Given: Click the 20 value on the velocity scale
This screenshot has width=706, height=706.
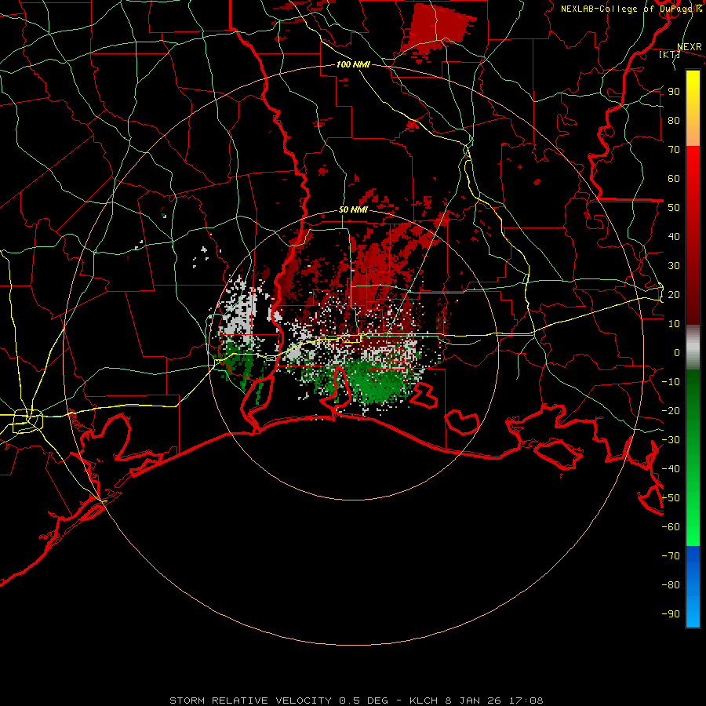Looking at the screenshot, I should pos(674,294).
